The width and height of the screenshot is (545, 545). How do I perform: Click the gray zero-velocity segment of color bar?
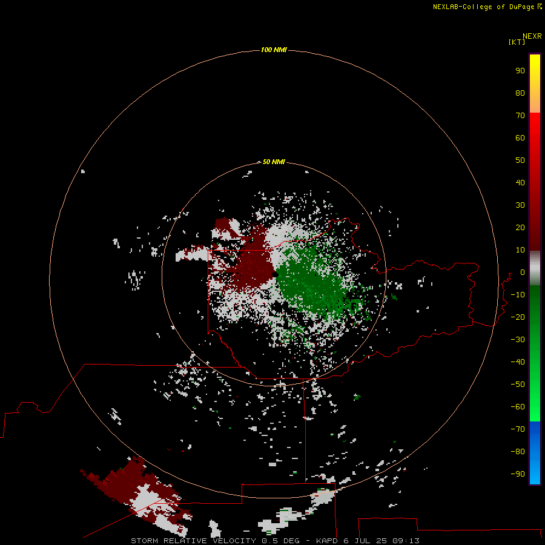coord(535,268)
